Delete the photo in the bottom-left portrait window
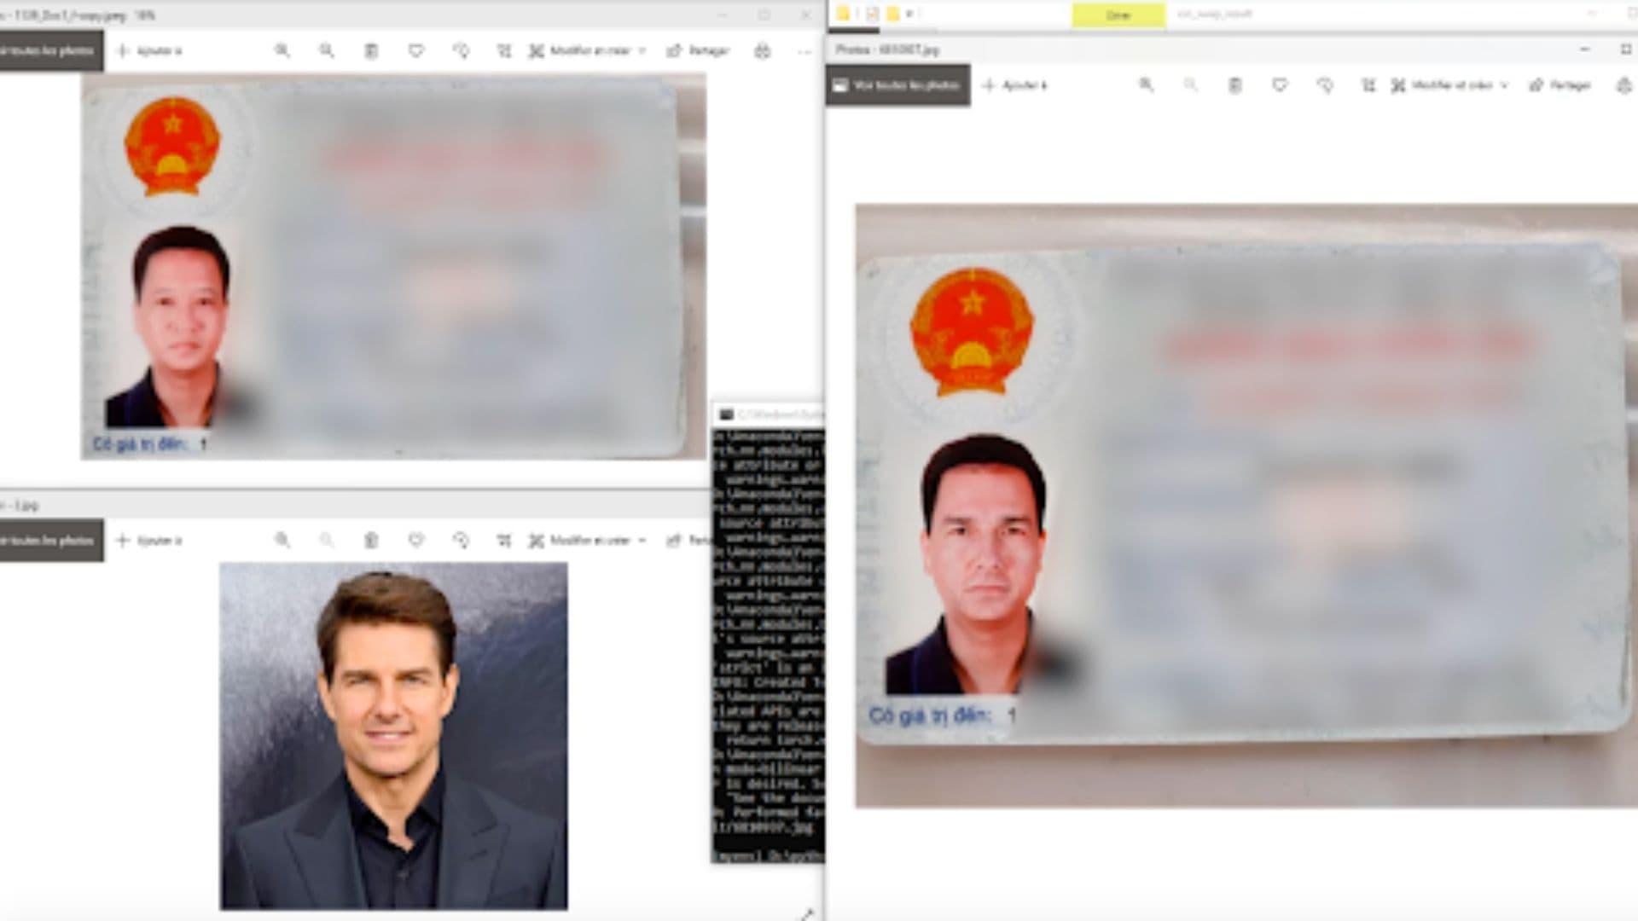Screen dimensions: 1638x921 371,541
